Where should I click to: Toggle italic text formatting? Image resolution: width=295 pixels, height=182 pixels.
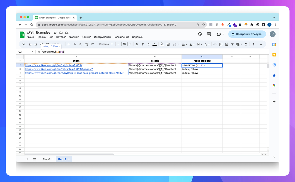(143, 44)
